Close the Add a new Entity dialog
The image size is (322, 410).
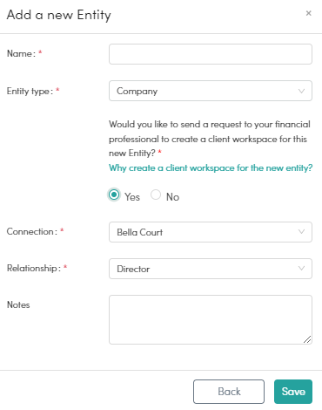click(308, 13)
